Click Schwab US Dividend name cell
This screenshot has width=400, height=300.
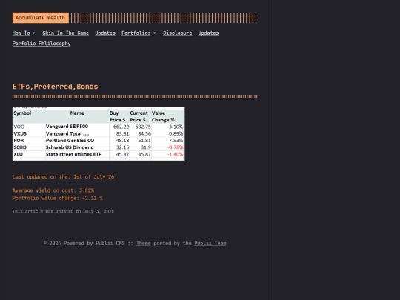(x=70, y=147)
